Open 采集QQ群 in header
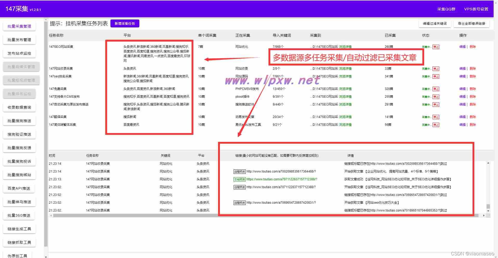This screenshot has height=258, width=498. (x=446, y=9)
